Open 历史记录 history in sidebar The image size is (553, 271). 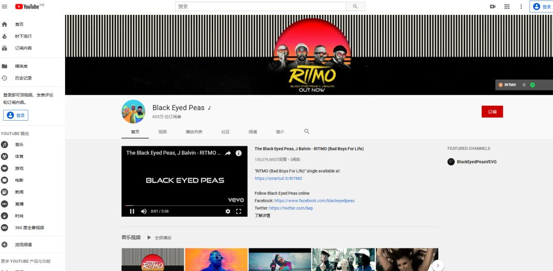point(32,78)
